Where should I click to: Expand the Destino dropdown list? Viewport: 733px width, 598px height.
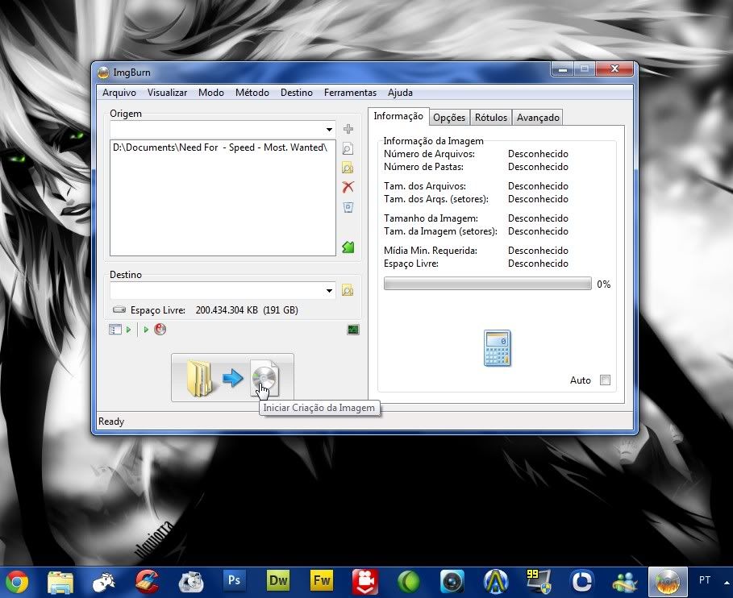pyautogui.click(x=329, y=291)
